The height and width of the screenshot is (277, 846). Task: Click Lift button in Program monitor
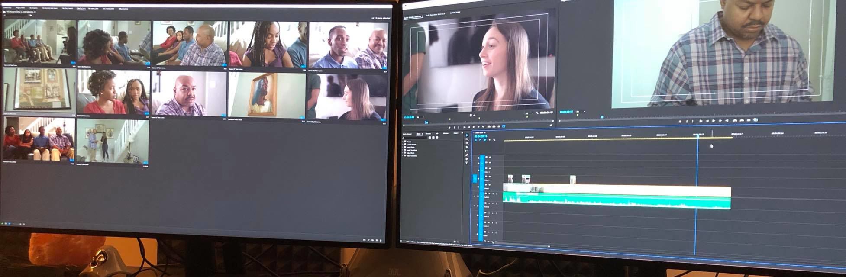pyautogui.click(x=735, y=120)
